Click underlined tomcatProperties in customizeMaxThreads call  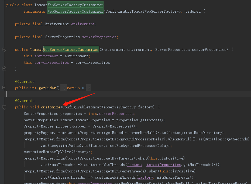coord(164,165)
